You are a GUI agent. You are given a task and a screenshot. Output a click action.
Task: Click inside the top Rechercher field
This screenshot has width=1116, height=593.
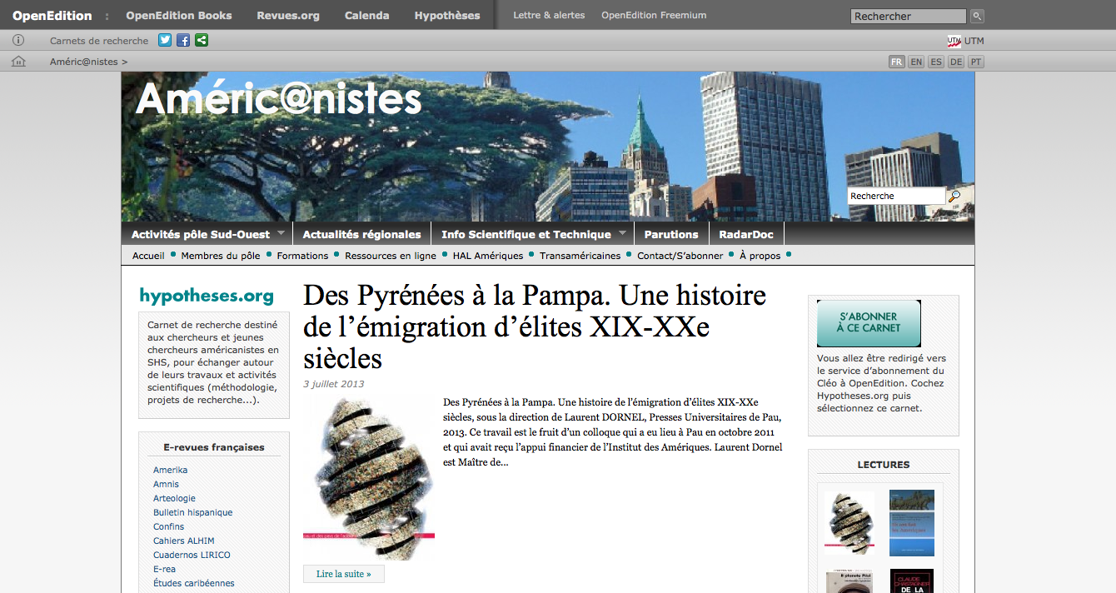tap(909, 16)
